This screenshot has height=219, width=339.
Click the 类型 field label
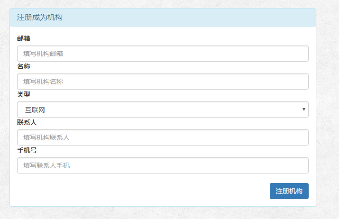click(x=24, y=94)
